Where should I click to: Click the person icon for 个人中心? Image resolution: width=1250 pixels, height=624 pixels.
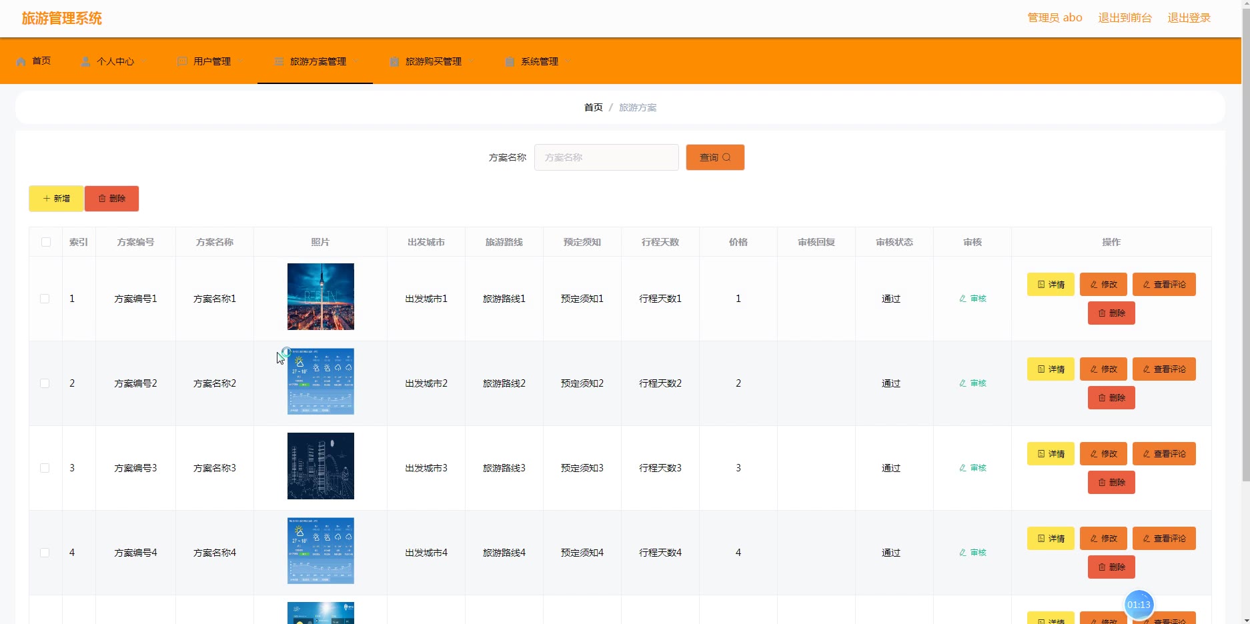point(85,61)
